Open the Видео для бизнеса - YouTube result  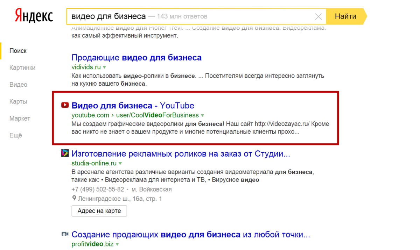click(x=133, y=105)
